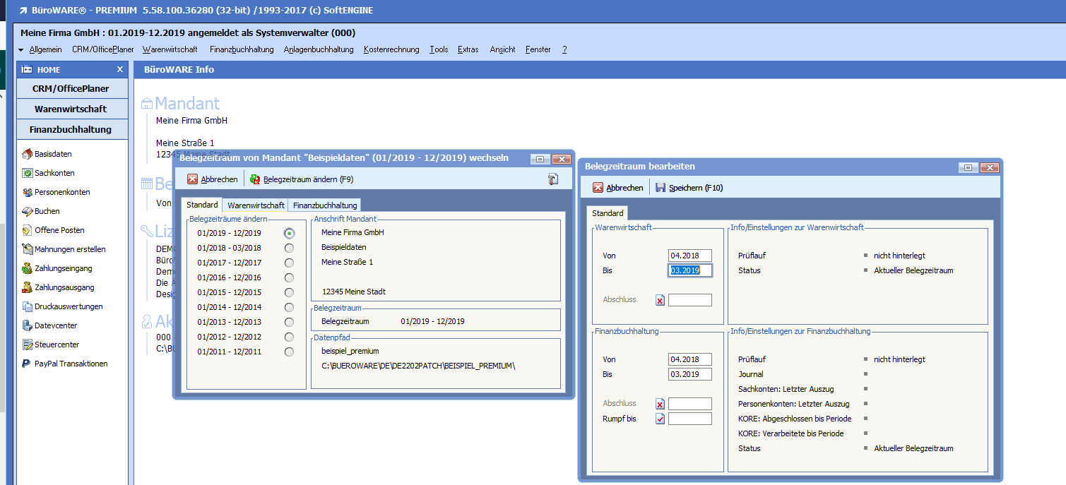
Task: Open the Datevcenter entry
Action: pos(56,325)
